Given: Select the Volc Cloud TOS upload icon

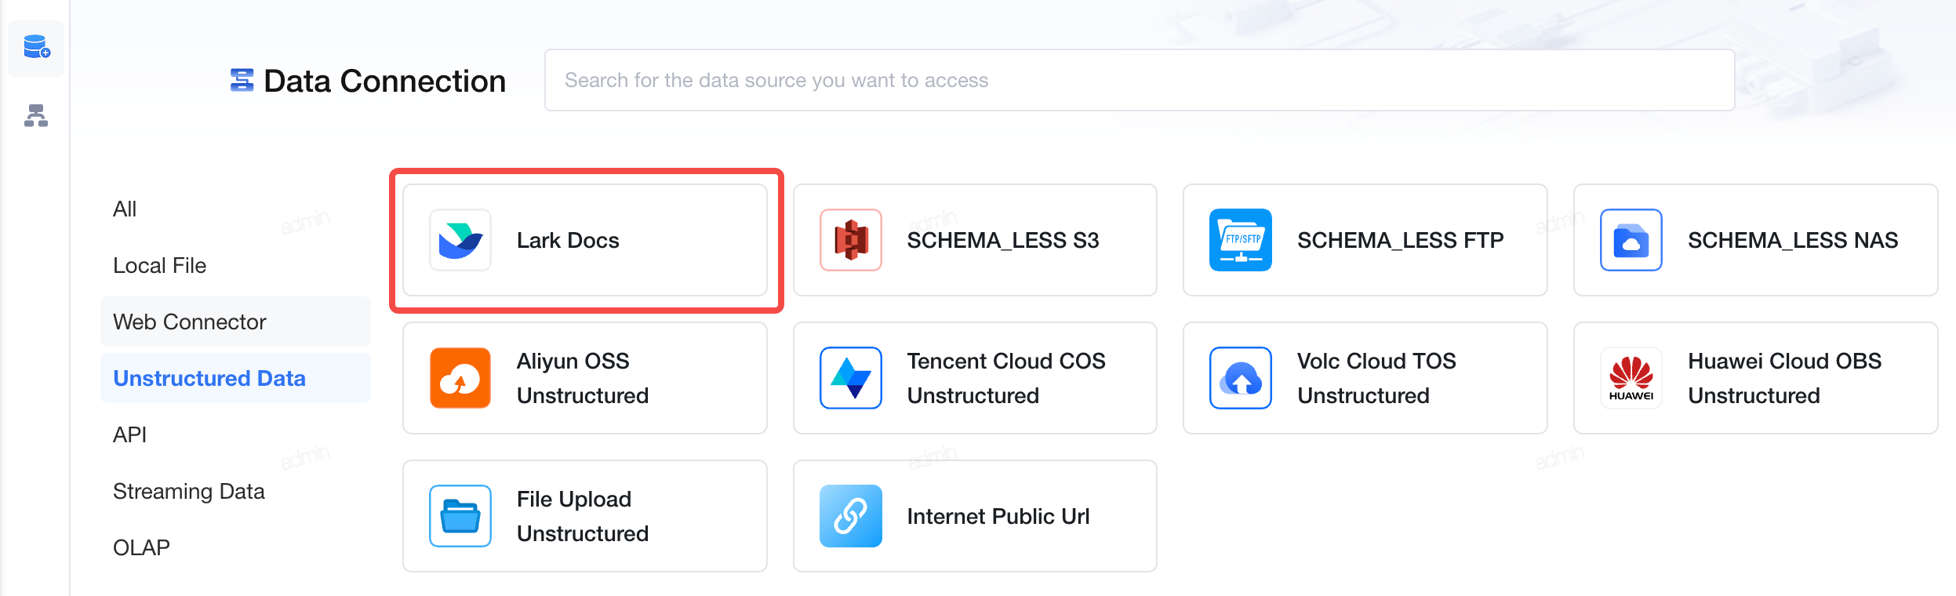Looking at the screenshot, I should click(x=1241, y=378).
